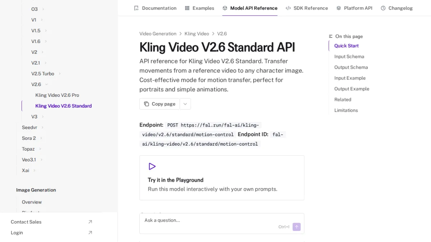
Task: Select Kling Video V2.6 Standard in sidebar
Action: coord(64,106)
